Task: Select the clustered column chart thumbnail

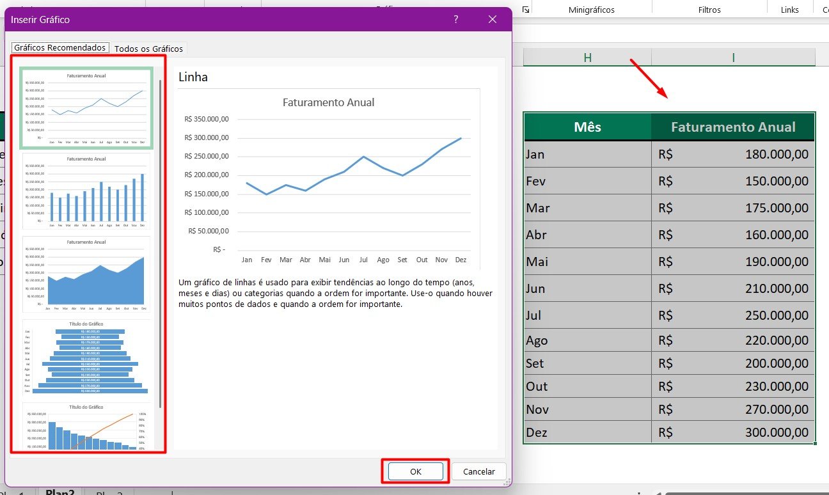Action: pyautogui.click(x=86, y=191)
